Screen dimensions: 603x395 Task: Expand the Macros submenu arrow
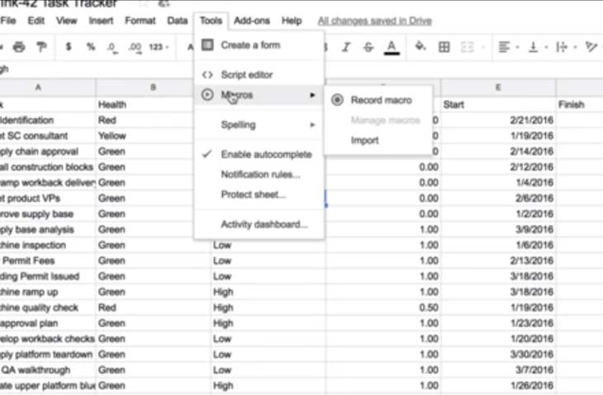313,94
